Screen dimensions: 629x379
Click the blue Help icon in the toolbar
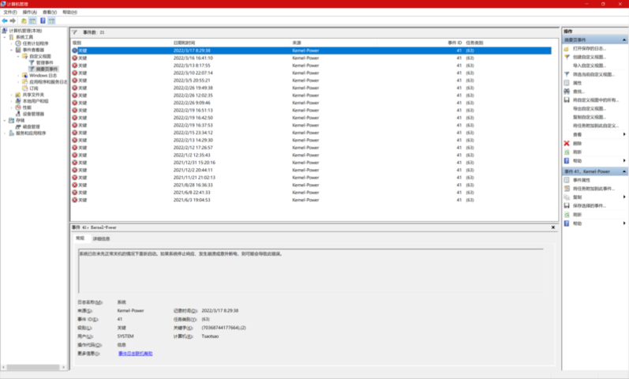(x=42, y=21)
